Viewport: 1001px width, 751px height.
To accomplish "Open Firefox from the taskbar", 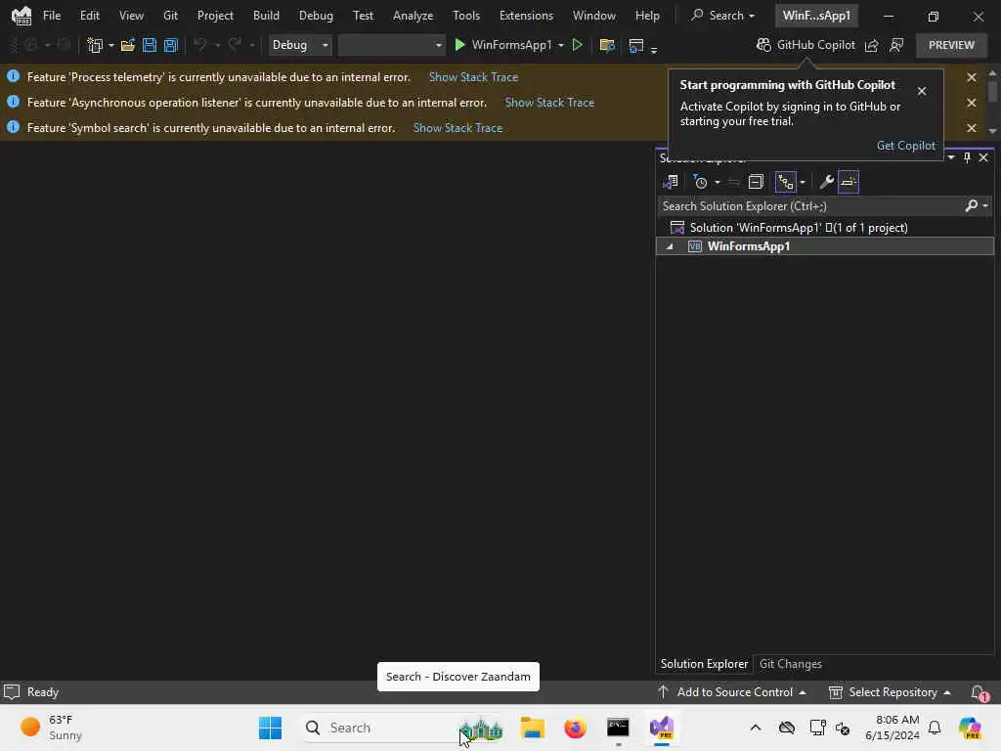I will [x=575, y=728].
